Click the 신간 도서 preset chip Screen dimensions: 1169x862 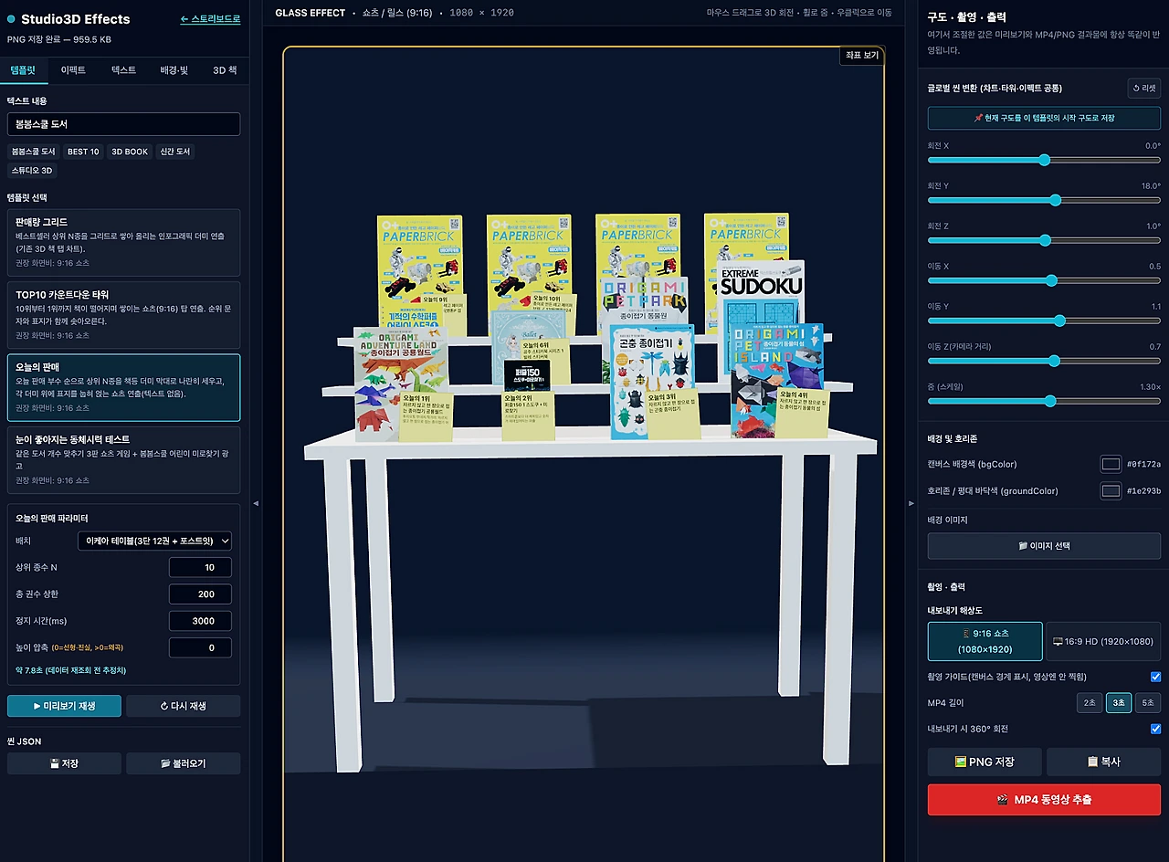pos(175,152)
